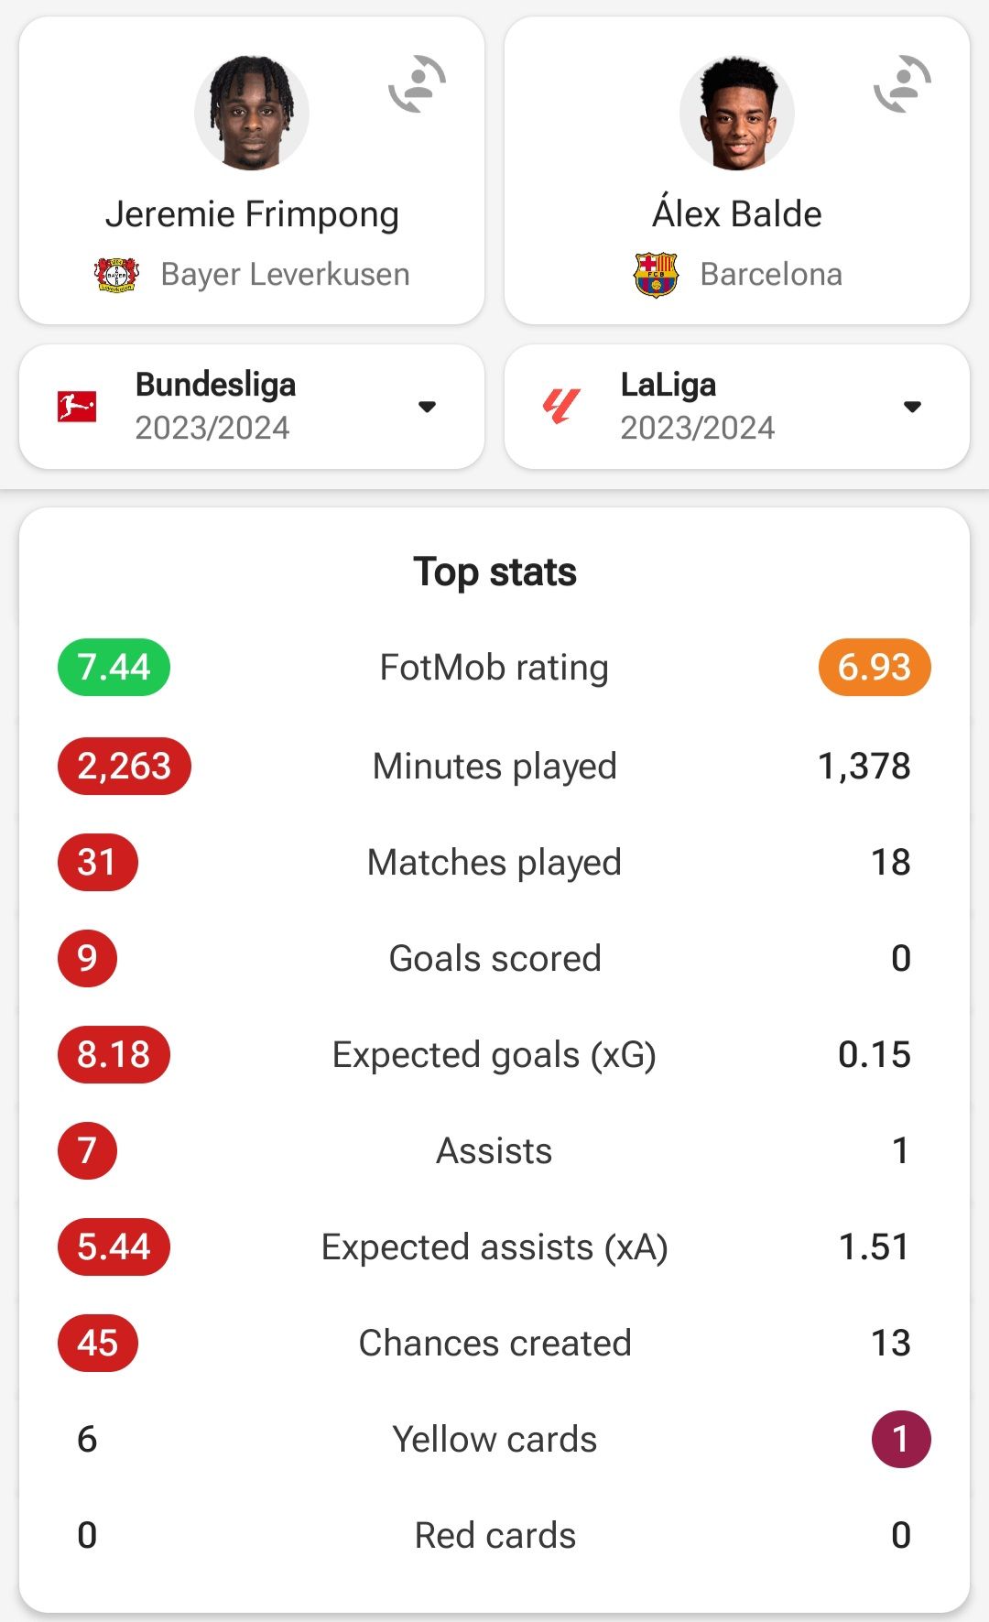Tap the red 2,263 minutes played badge
The image size is (989, 1622).
(125, 766)
